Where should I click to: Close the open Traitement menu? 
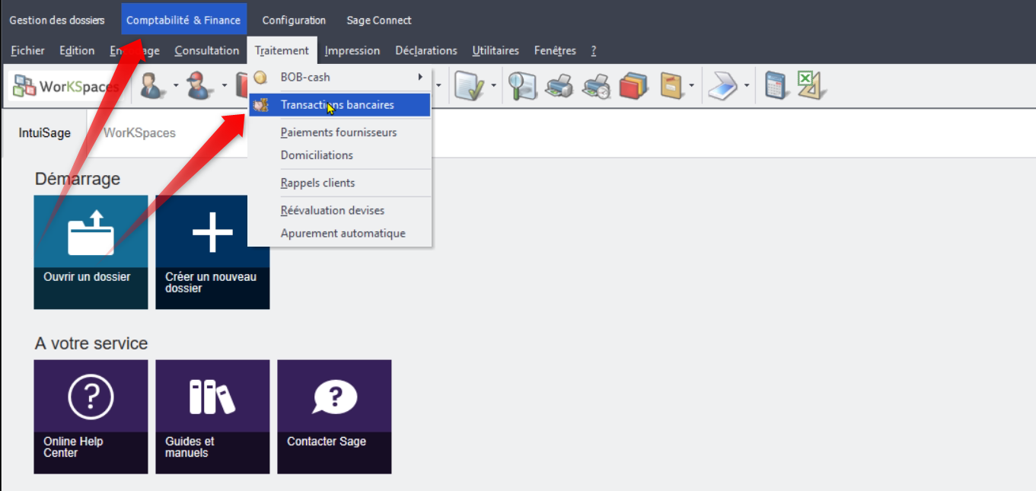pyautogui.click(x=282, y=50)
